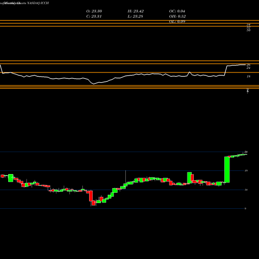Click the 19 label on candlestick axis
Viewport: 259px width, 259px height.
[246, 171]
